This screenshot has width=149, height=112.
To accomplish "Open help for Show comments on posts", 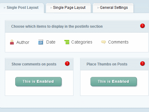I will [x=67, y=64].
